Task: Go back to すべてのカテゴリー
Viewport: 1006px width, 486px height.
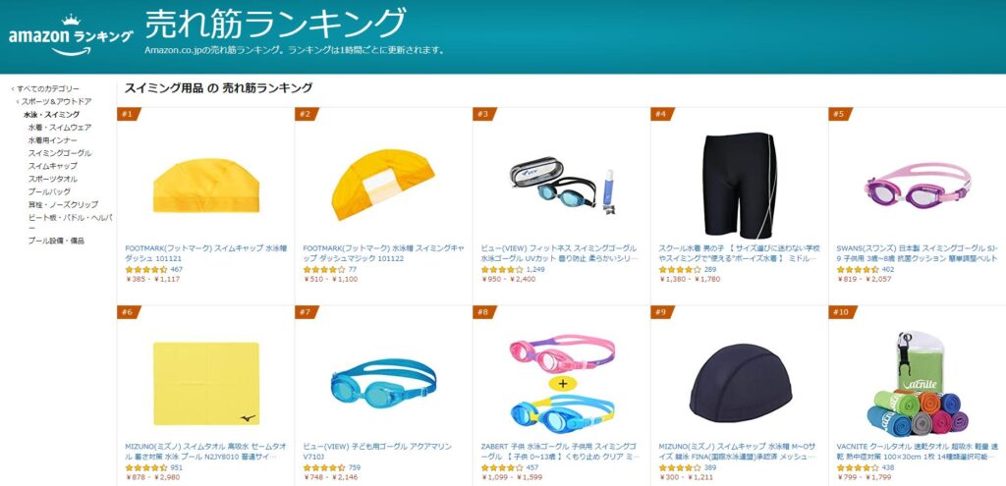Action: 48,88
